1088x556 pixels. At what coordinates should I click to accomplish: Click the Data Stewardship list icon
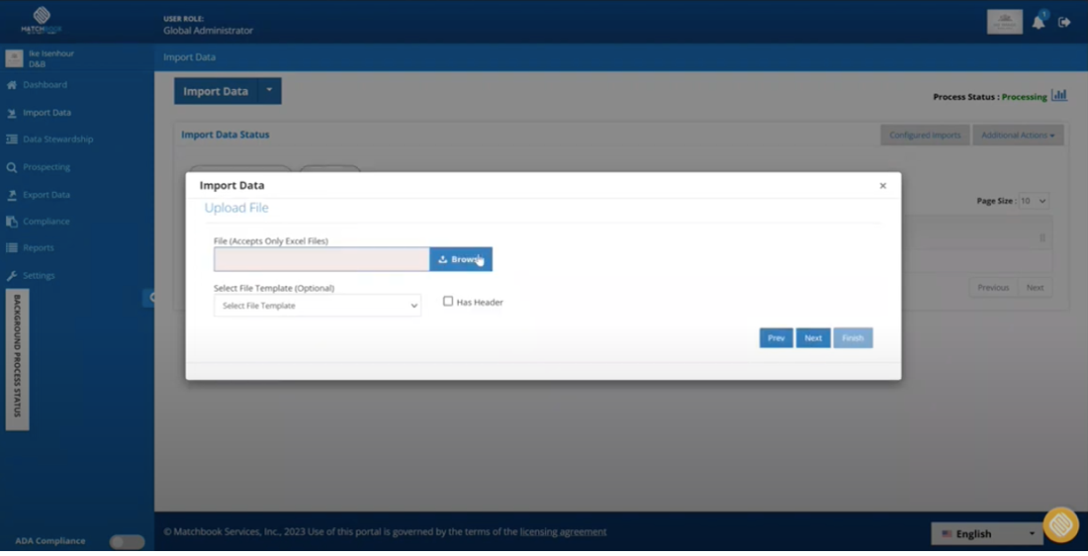click(11, 139)
